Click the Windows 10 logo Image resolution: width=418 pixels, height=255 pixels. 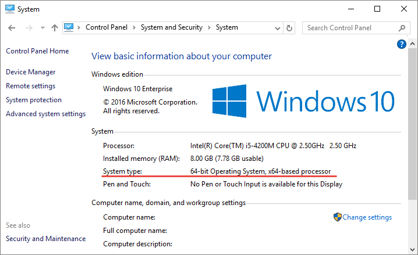(303, 101)
